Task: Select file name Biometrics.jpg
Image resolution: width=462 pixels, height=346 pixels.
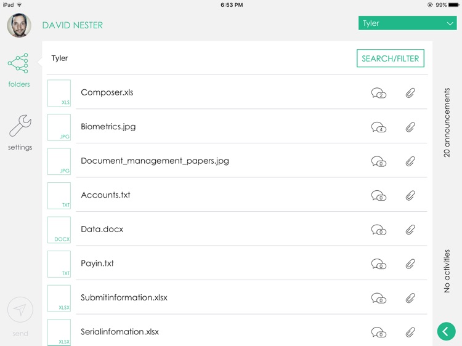Action: (108, 127)
